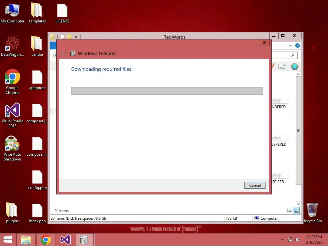
Task: Switch RedWords to details view
Action: pyautogui.click(x=289, y=210)
